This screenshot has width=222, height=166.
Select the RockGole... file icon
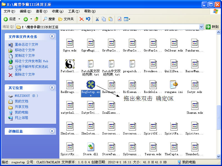[x=153, y=85]
